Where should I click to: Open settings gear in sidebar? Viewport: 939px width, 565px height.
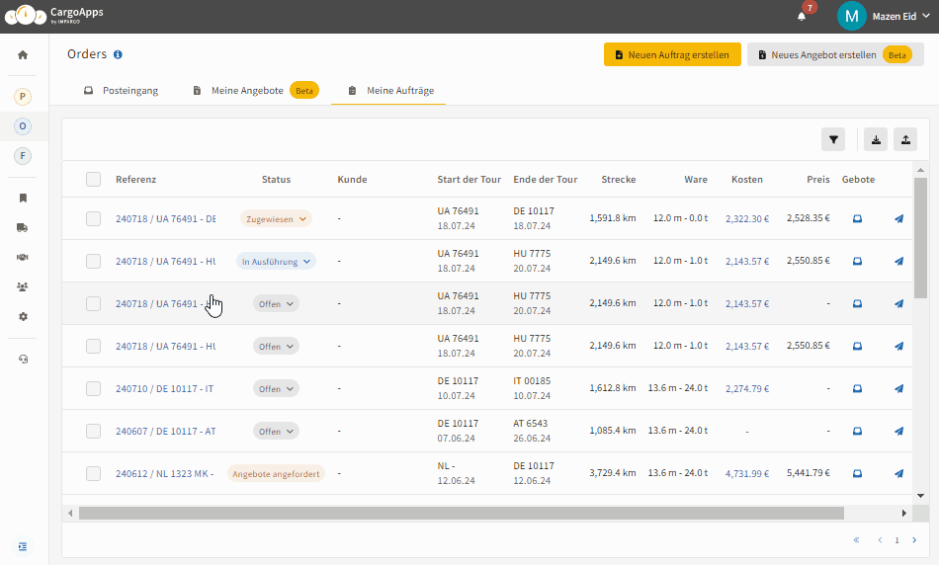pyautogui.click(x=23, y=317)
